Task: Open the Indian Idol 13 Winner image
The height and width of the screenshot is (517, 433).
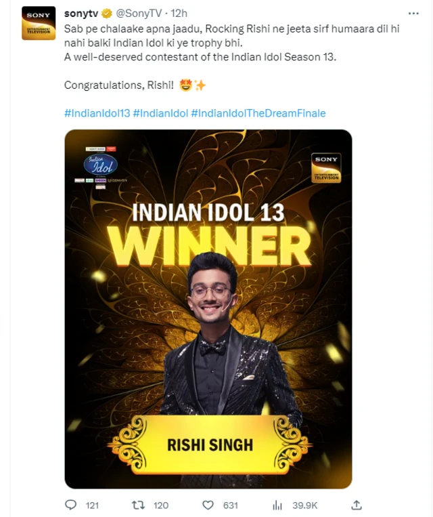Action: pyautogui.click(x=208, y=309)
